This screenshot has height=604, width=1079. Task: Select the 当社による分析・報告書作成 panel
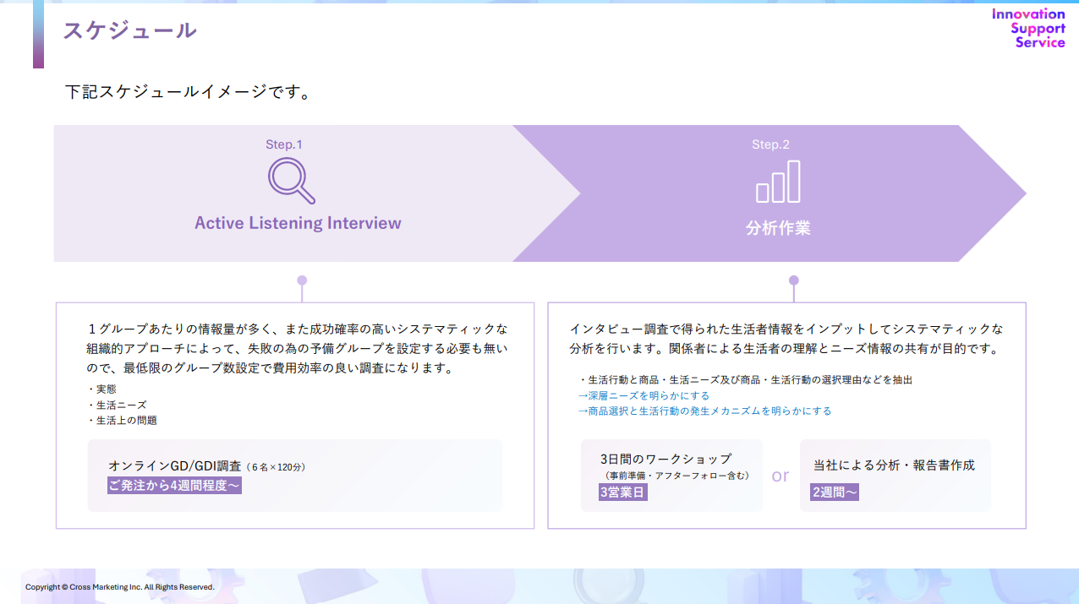click(x=894, y=475)
